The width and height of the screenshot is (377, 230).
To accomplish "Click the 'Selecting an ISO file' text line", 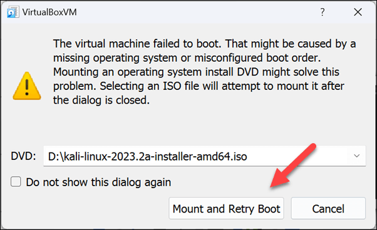I will pyautogui.click(x=199, y=86).
